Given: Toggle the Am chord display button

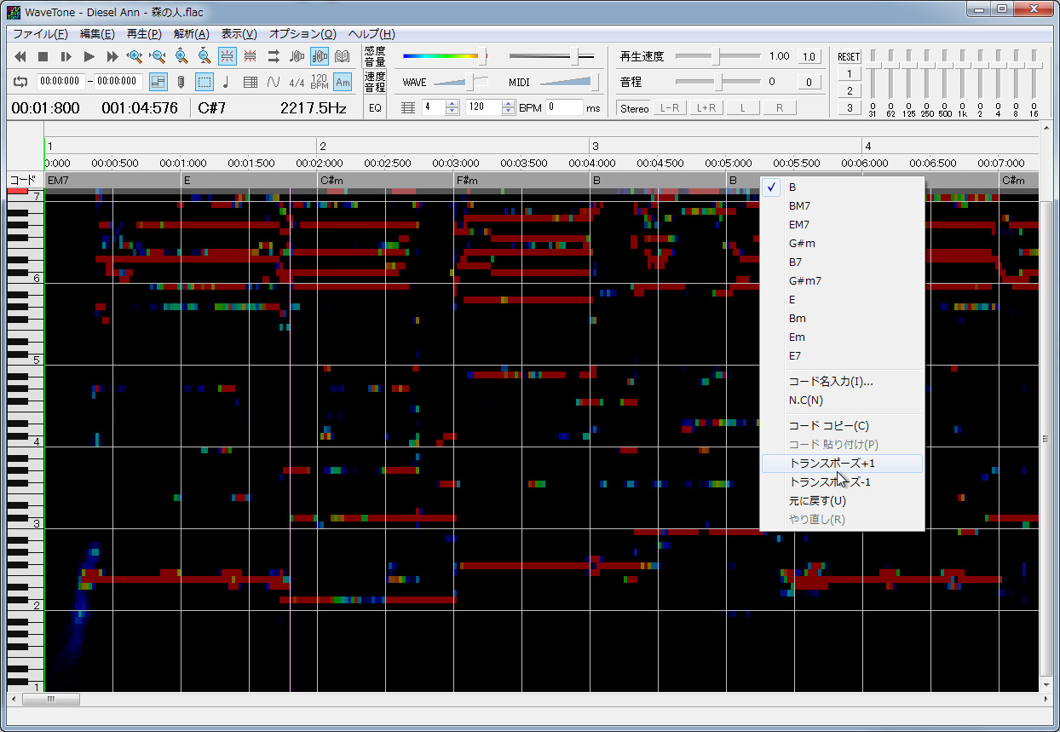Looking at the screenshot, I should tap(343, 82).
